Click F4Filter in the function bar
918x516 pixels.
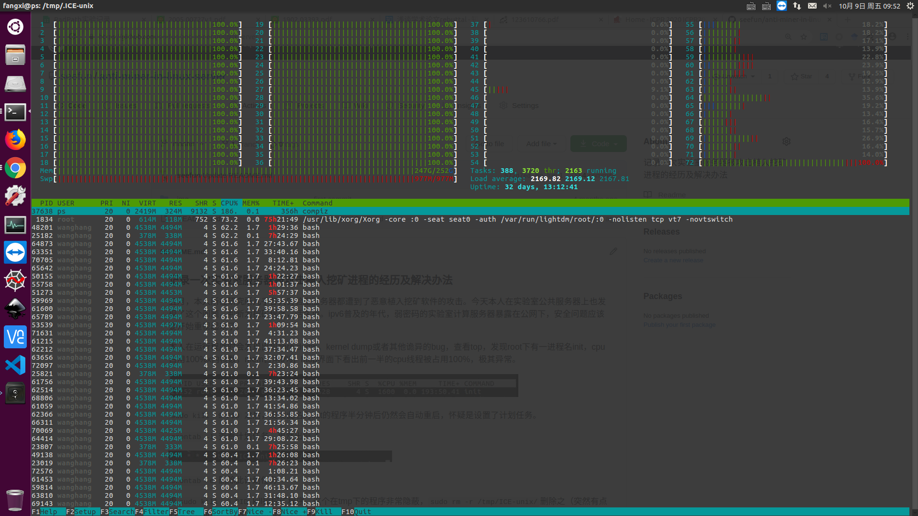click(x=152, y=512)
